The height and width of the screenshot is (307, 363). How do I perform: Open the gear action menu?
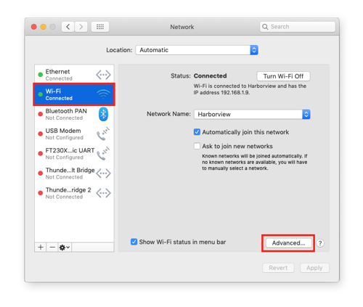(x=65, y=247)
